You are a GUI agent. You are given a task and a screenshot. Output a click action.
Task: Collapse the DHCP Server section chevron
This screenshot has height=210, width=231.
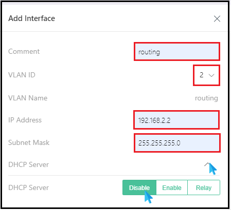207,164
